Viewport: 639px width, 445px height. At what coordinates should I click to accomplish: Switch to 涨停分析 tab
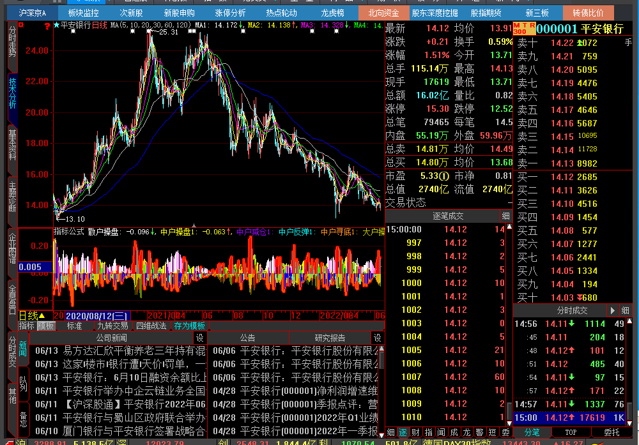point(230,13)
